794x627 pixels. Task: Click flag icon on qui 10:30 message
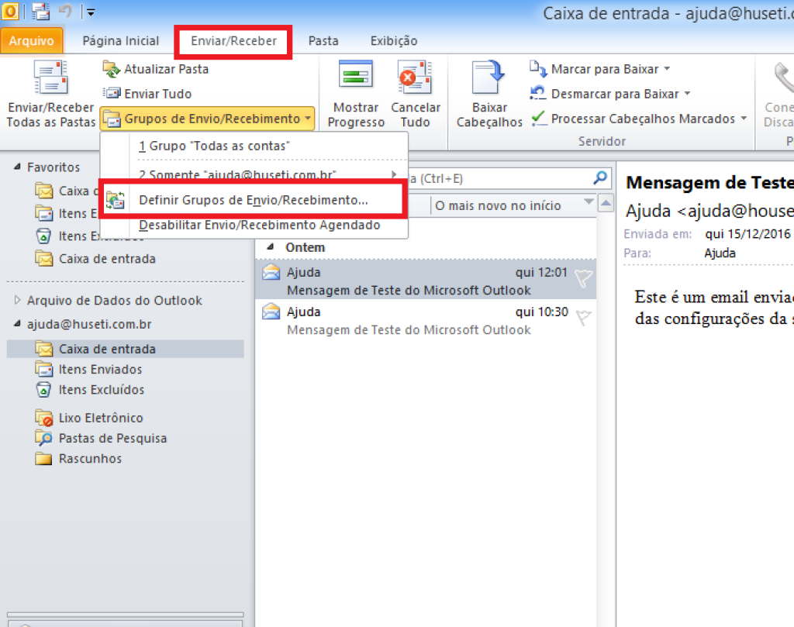pyautogui.click(x=583, y=317)
